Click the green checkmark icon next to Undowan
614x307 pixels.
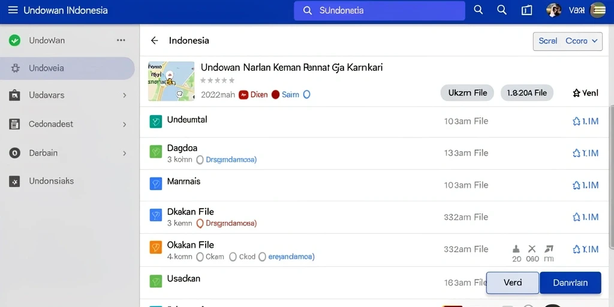click(x=14, y=40)
